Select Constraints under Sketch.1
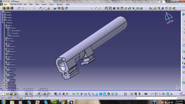This screenshot has width=185, height=104. coord(16,36)
